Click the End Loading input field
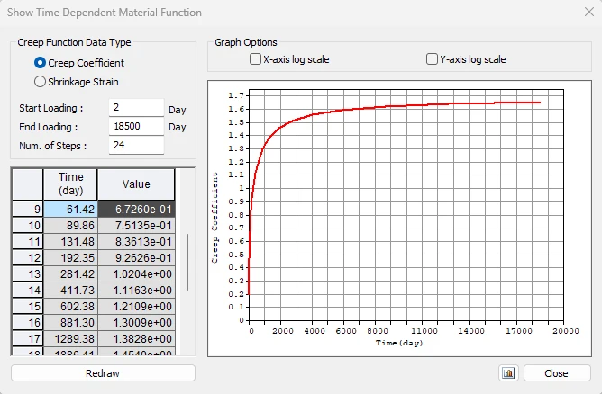The height and width of the screenshot is (394, 602). (x=136, y=126)
